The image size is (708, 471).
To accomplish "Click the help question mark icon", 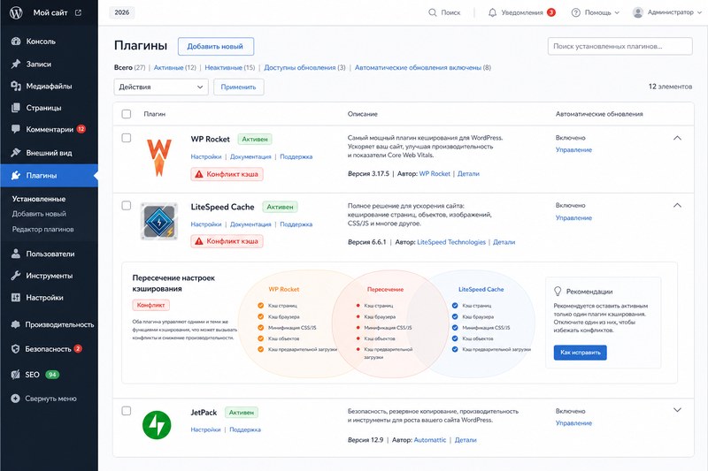I will point(576,12).
